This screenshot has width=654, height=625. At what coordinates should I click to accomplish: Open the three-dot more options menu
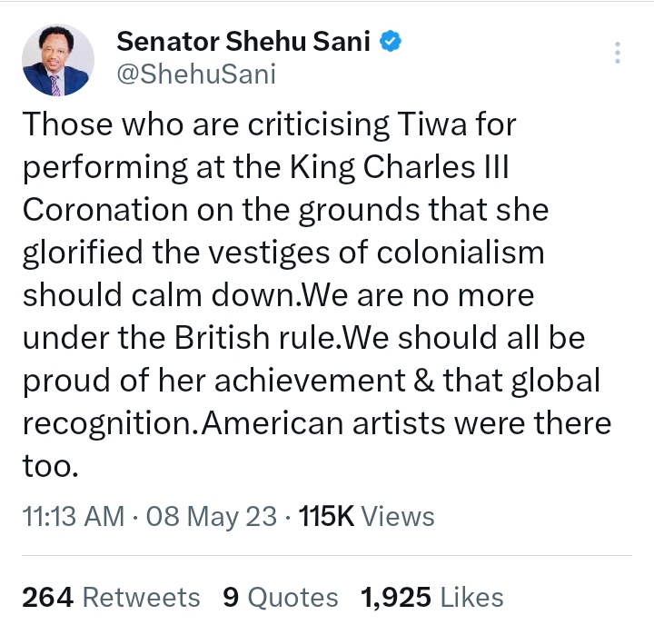tap(618, 52)
